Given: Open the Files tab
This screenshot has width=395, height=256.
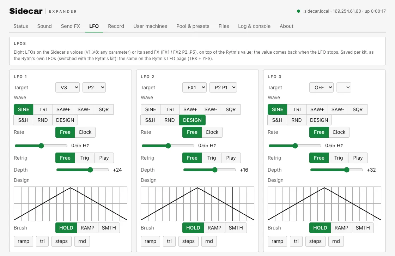Looking at the screenshot, I should 224,26.
